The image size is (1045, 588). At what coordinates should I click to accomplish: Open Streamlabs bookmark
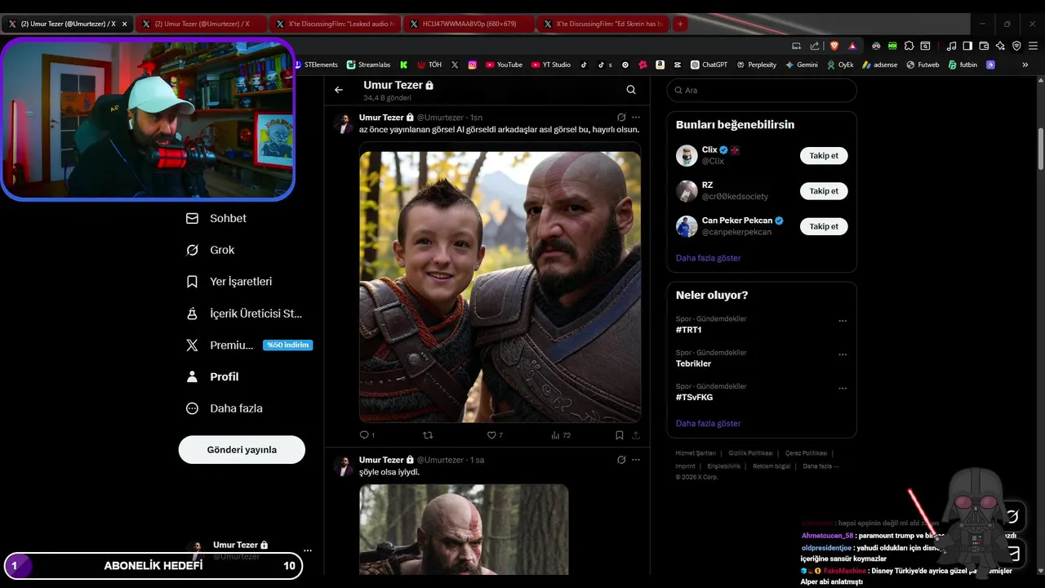(368, 65)
